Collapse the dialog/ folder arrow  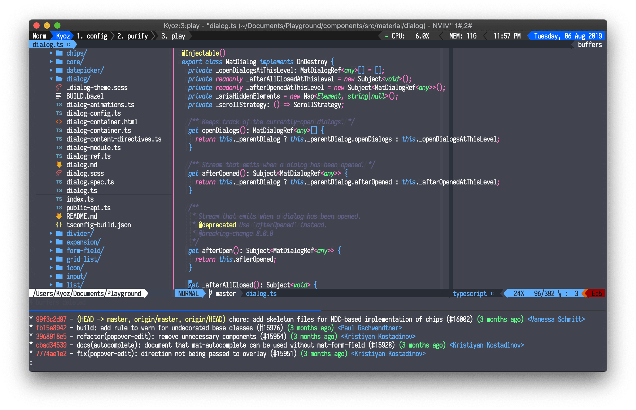[51, 79]
